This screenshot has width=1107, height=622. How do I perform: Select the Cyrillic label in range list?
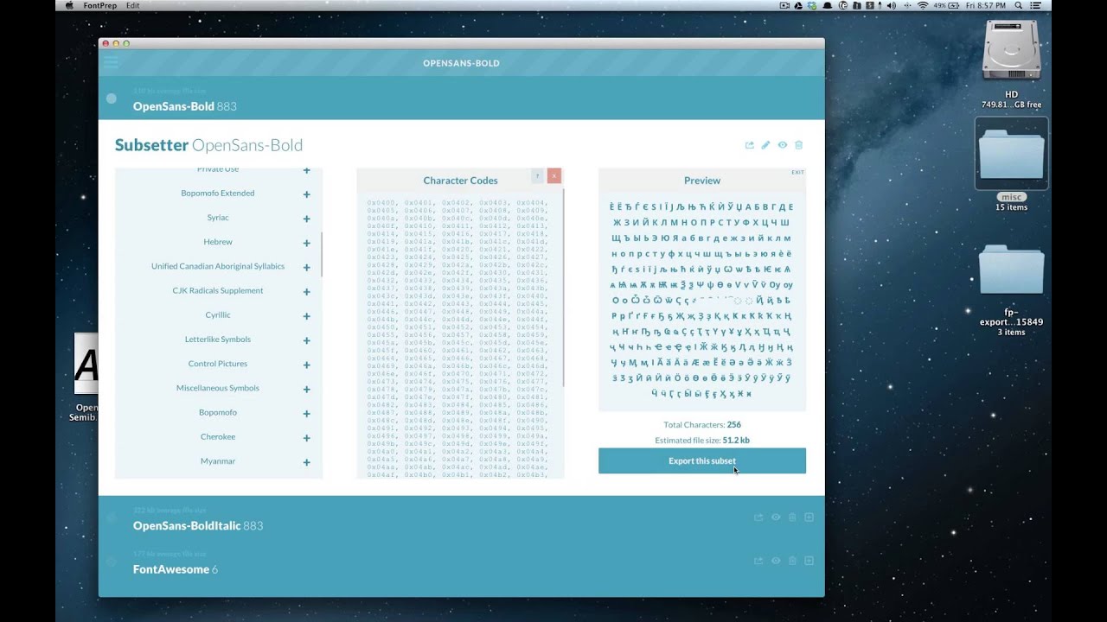pyautogui.click(x=218, y=315)
